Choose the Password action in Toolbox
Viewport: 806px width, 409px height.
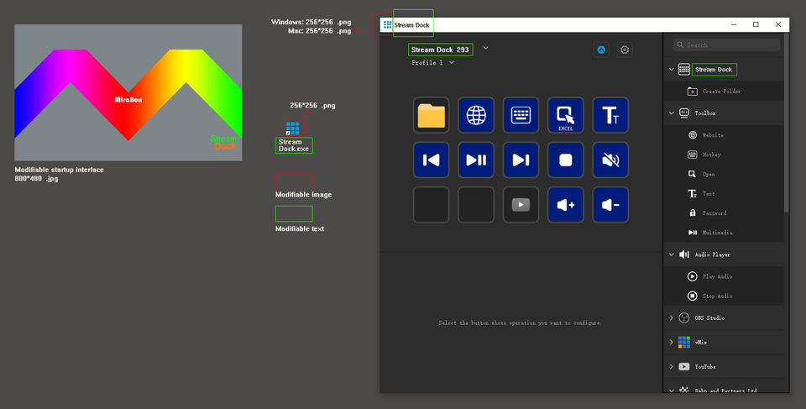[714, 213]
